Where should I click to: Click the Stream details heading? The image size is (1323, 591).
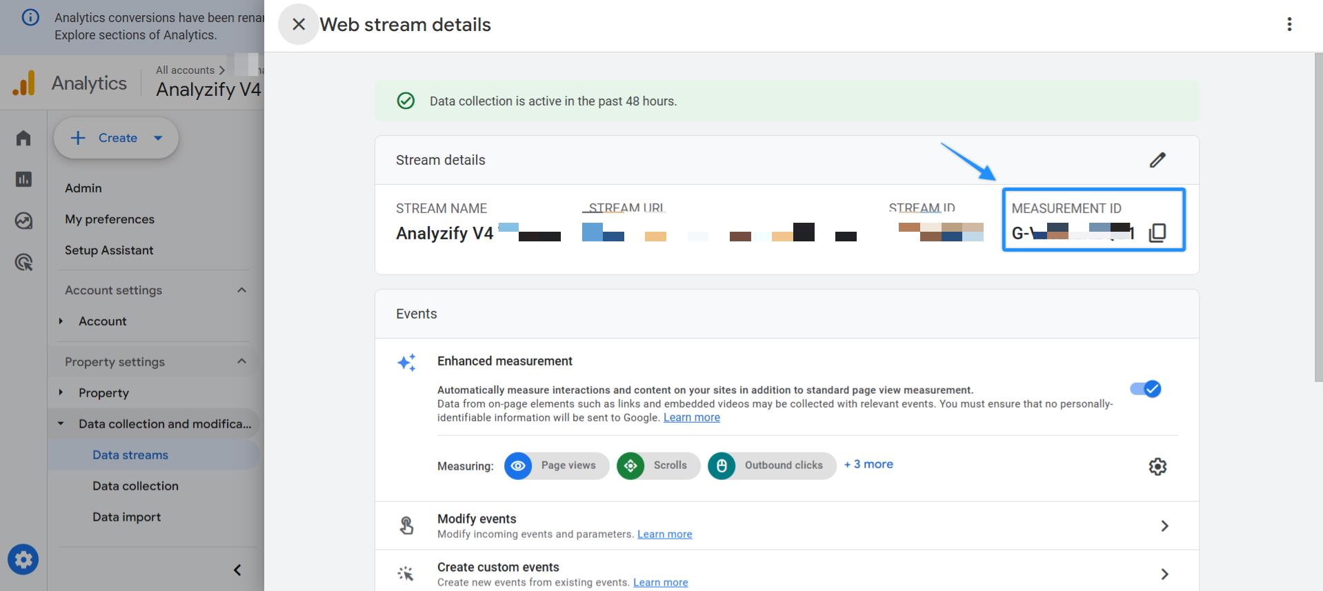point(441,160)
